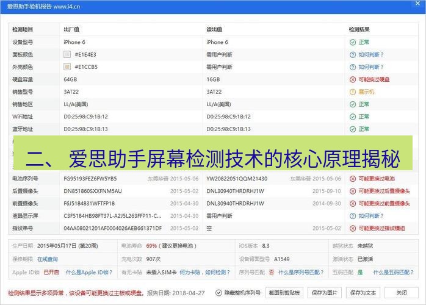Screen dimensions: 426x305
Task: Click red X icon for 可能更换过电池
Action: (353, 179)
